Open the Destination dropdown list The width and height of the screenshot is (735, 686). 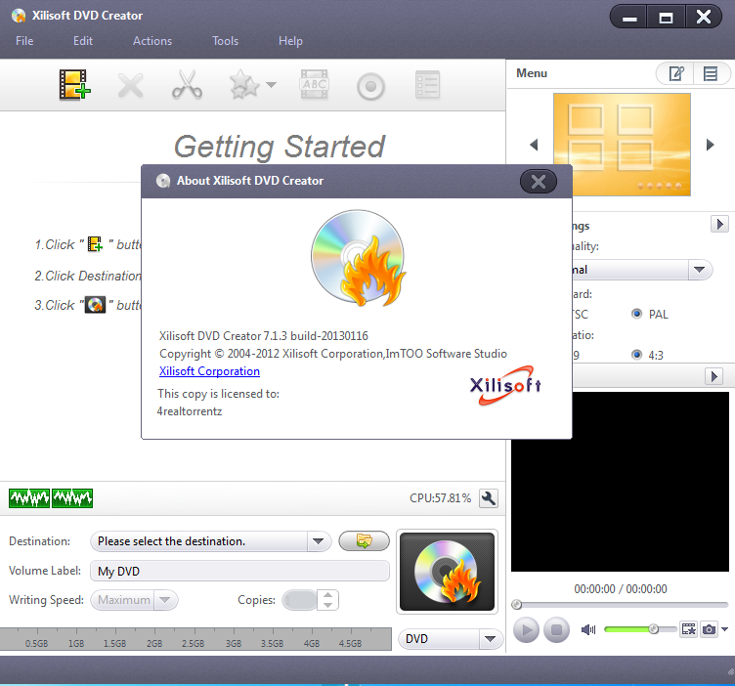[319, 541]
